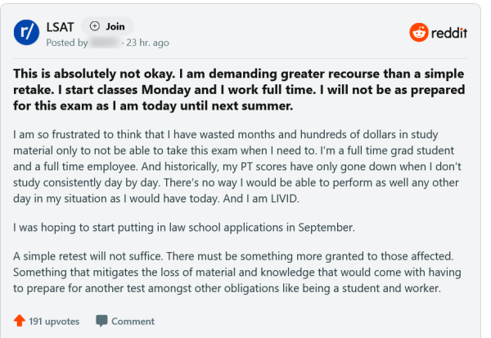Click the "Posted by" label
Image resolution: width=491 pixels, height=338 pixels.
click(67, 43)
